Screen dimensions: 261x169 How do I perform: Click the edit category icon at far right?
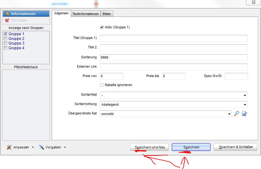pos(244,114)
